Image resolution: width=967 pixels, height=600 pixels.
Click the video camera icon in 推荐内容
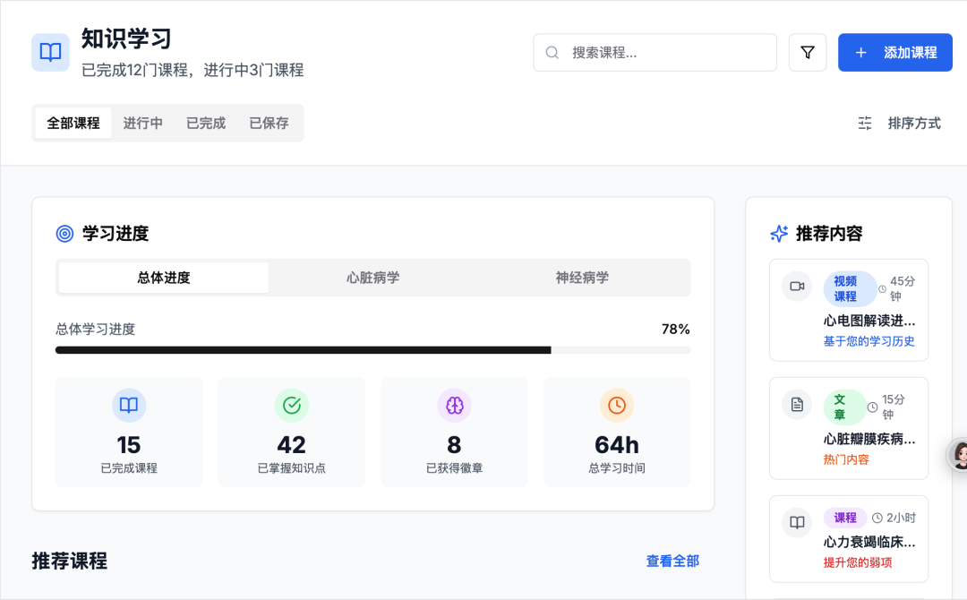coord(796,286)
